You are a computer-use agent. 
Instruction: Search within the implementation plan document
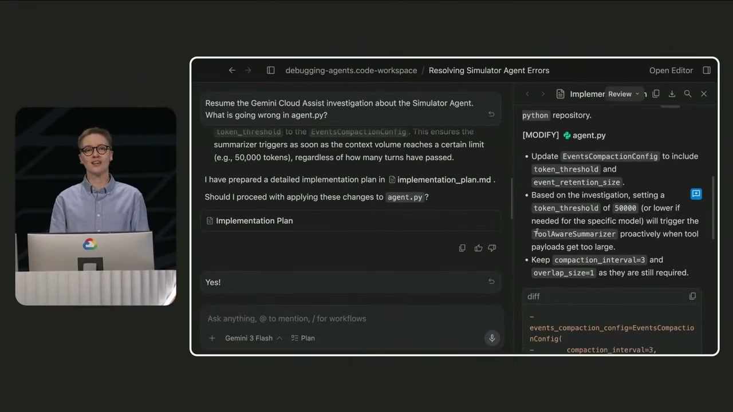(688, 93)
